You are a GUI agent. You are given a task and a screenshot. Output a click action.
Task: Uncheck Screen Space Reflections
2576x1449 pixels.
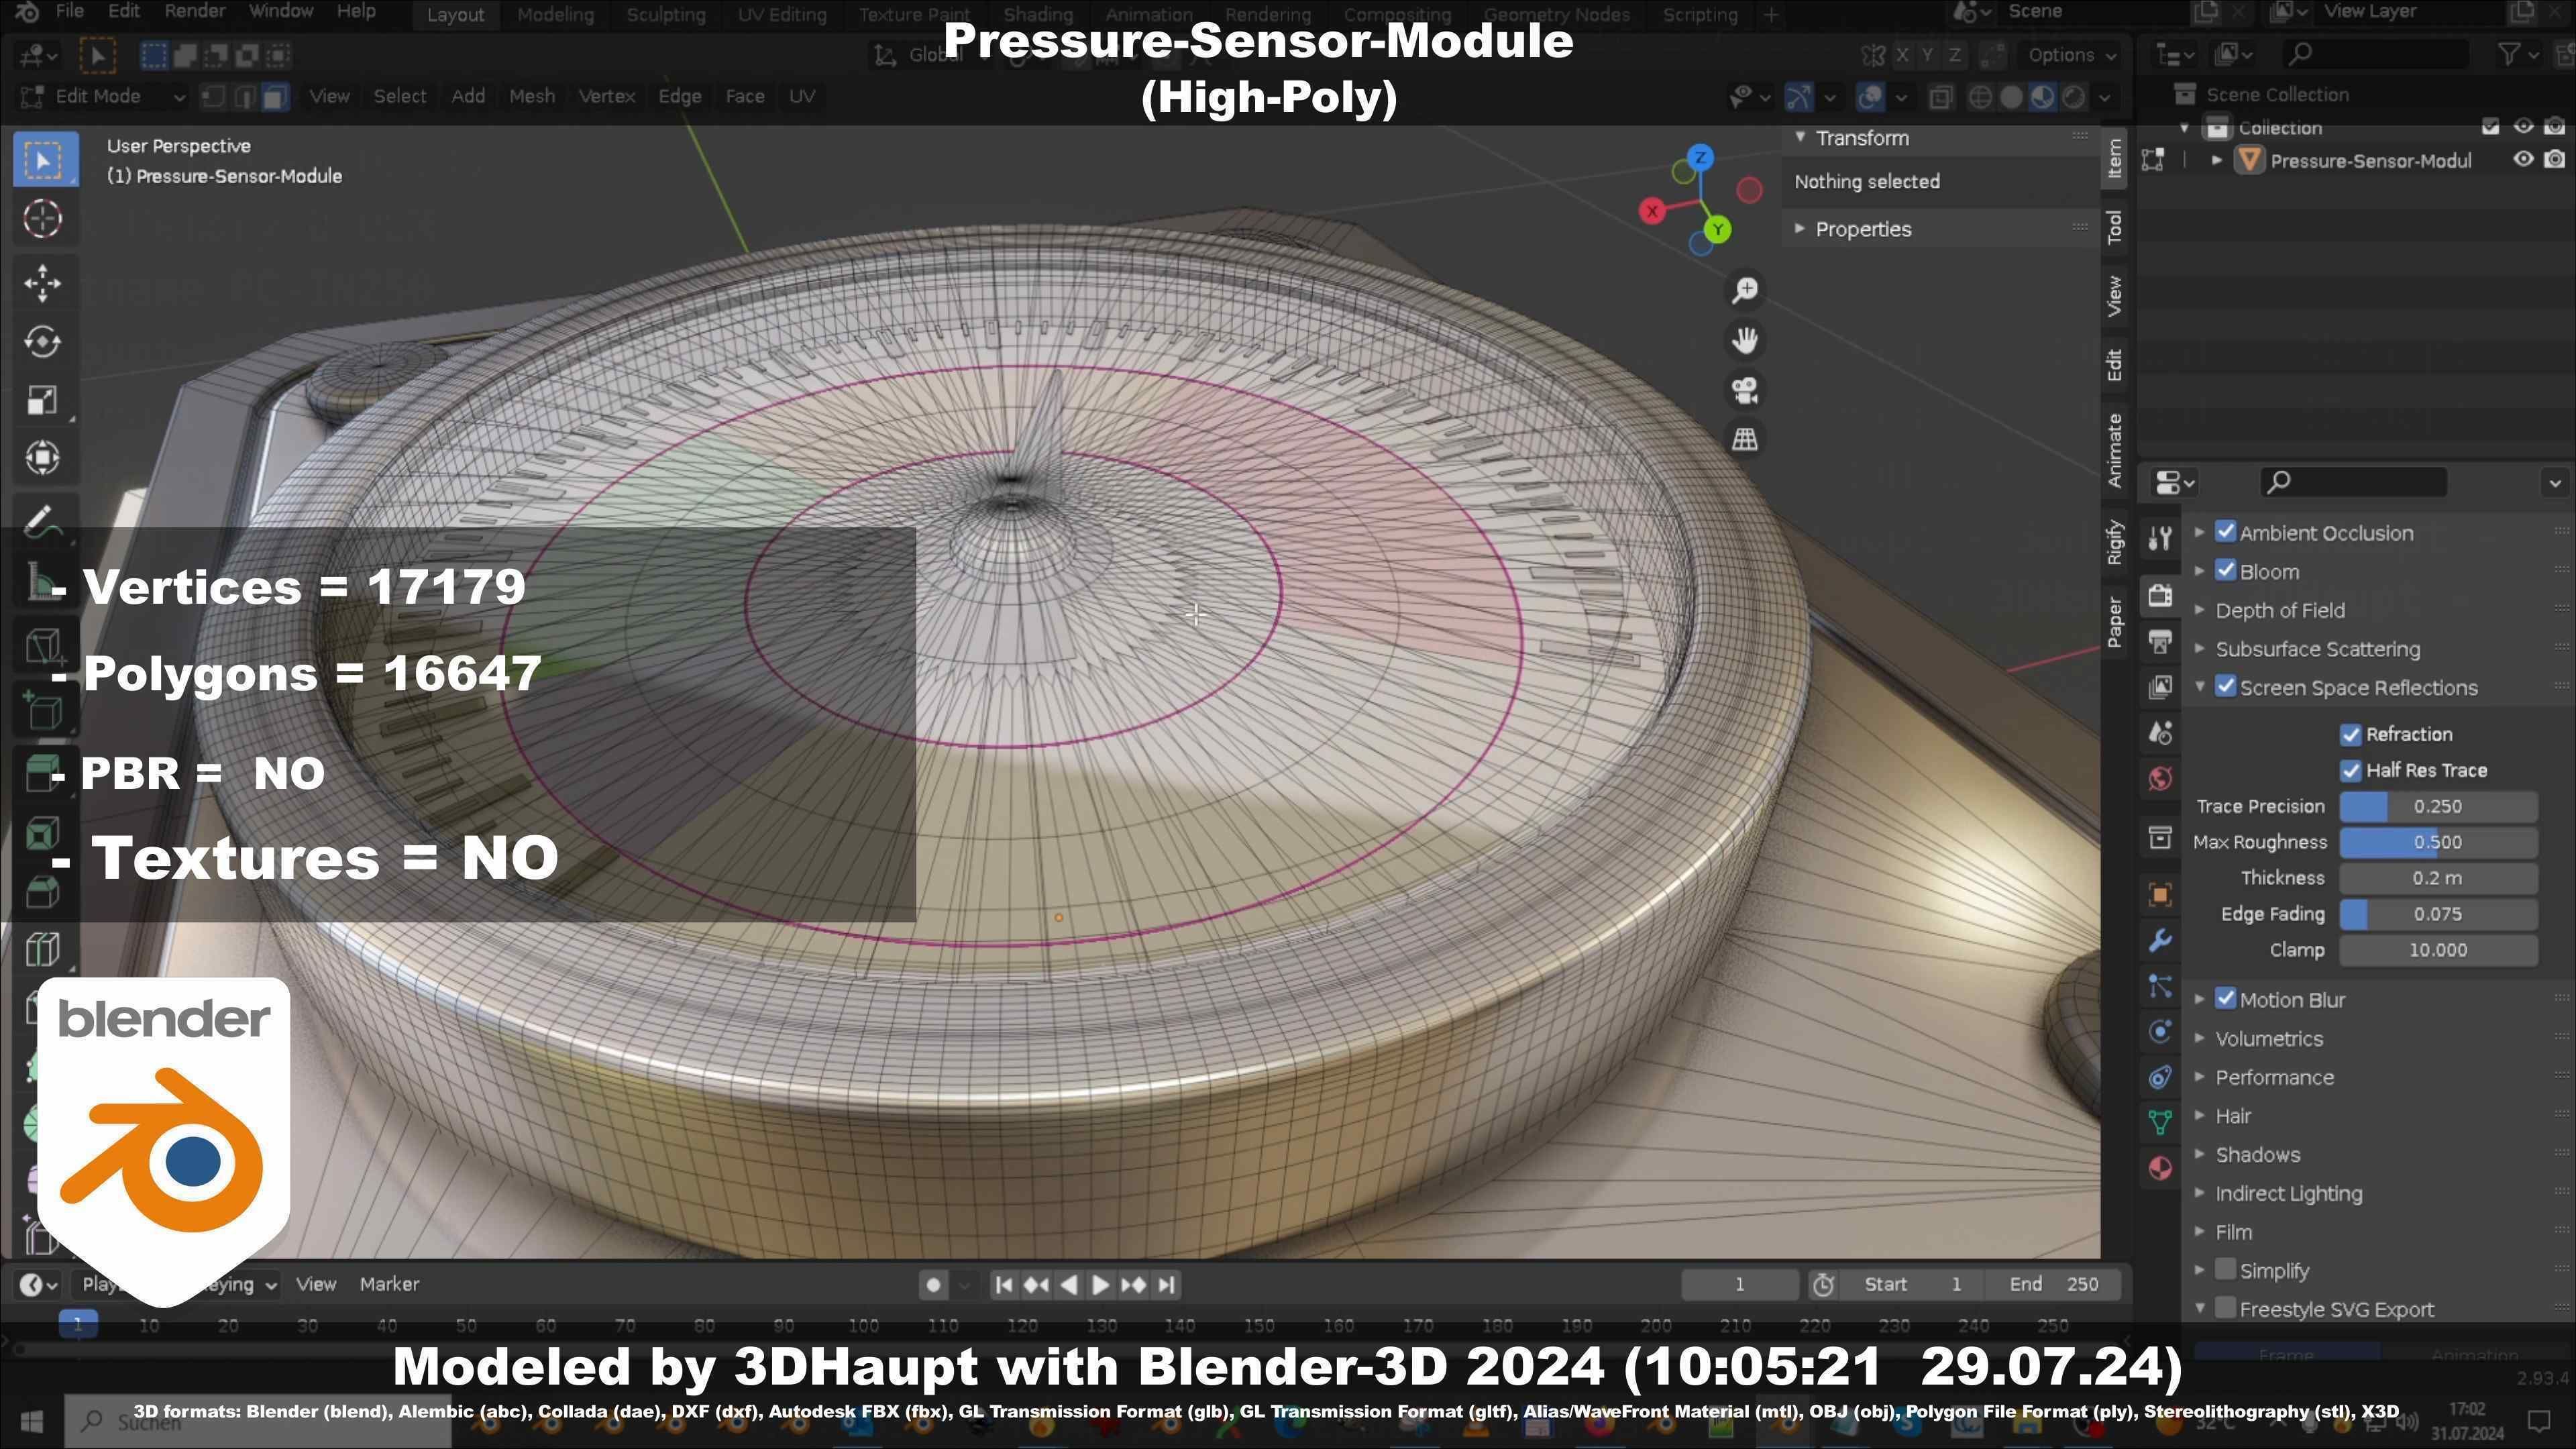coord(2225,687)
